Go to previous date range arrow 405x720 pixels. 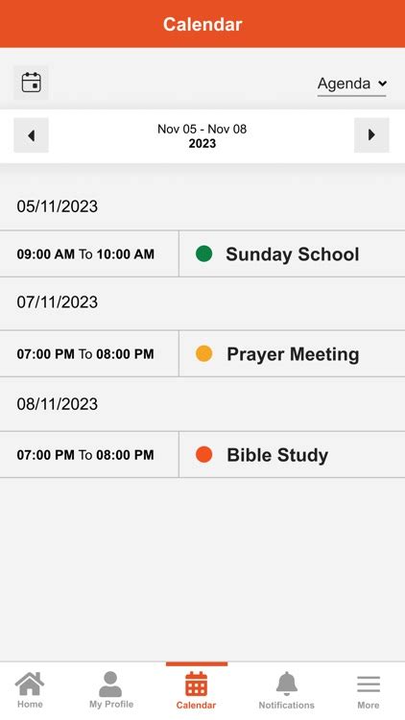point(31,135)
